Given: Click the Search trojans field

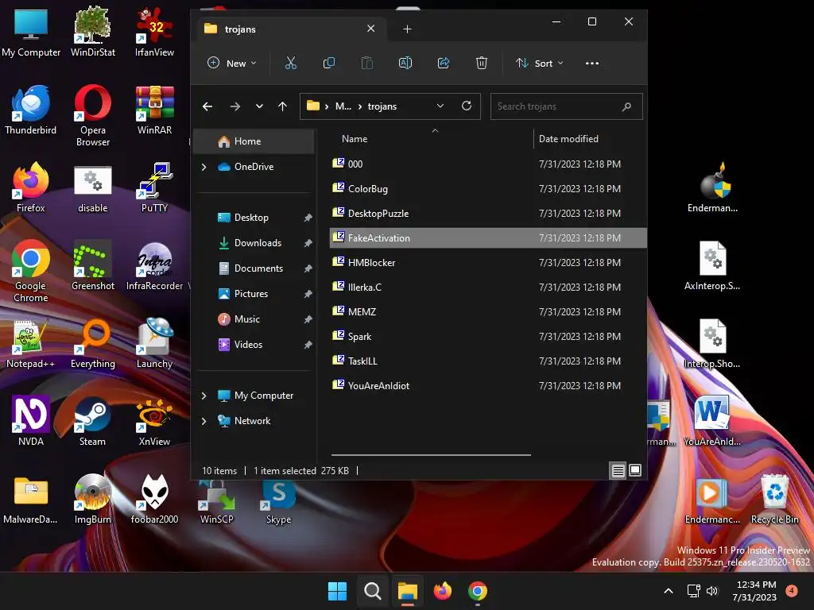Looking at the screenshot, I should [x=566, y=106].
